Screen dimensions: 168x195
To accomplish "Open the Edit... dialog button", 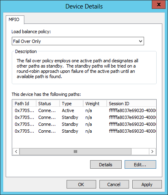I will pyautogui.click(x=140, y=165).
